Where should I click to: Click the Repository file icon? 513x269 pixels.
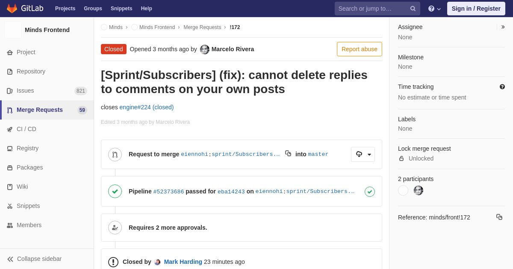coord(10,72)
